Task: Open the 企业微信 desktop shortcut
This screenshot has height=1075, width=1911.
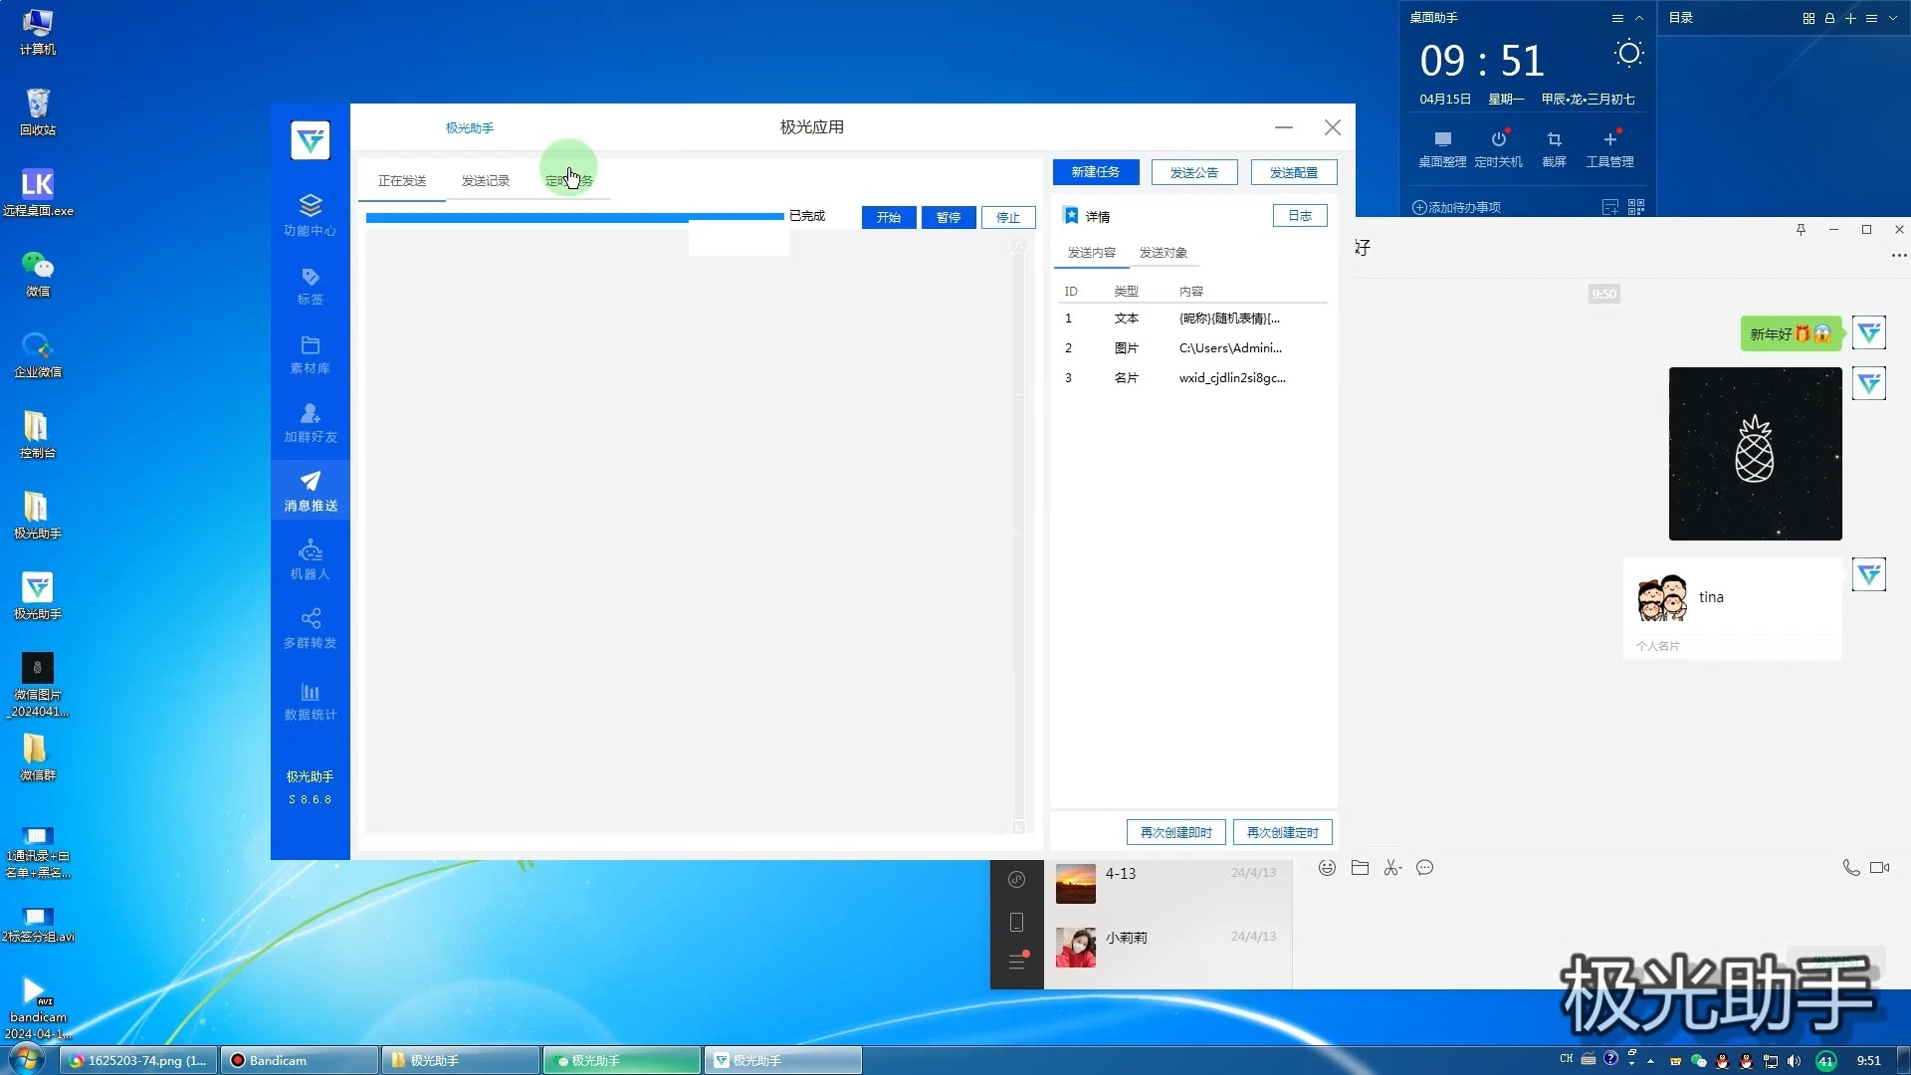Action: click(38, 354)
